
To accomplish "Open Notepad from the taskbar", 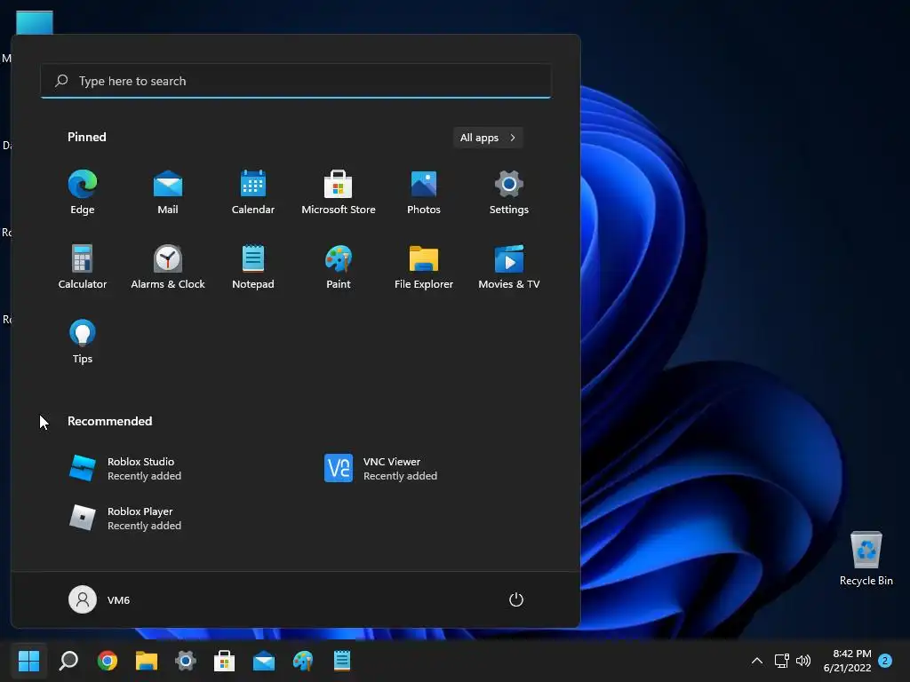I will (x=342, y=660).
